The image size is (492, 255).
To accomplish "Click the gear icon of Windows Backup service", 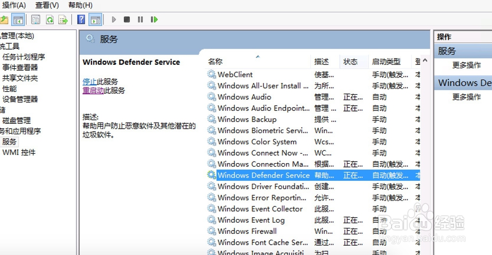I will pyautogui.click(x=212, y=119).
